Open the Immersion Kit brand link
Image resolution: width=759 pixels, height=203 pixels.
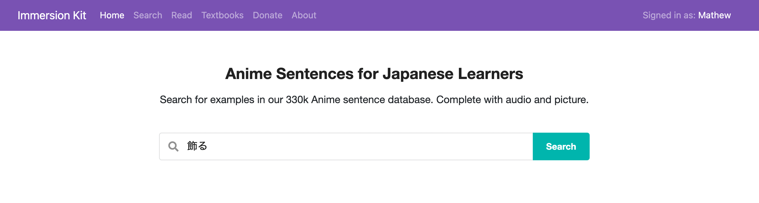[x=52, y=15]
